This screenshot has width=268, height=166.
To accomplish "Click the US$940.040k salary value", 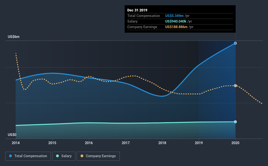I will tap(176, 21).
